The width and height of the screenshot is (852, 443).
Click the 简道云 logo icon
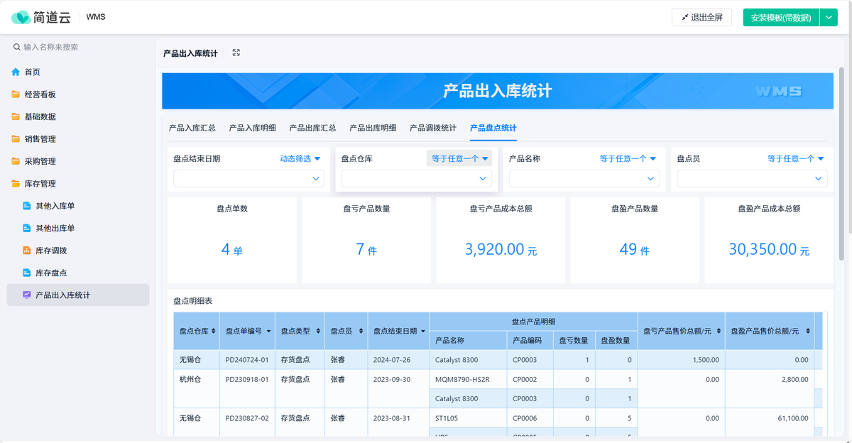coord(21,17)
